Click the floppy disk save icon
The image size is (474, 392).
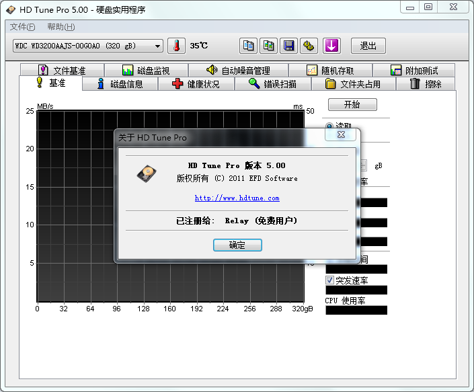[x=289, y=46]
